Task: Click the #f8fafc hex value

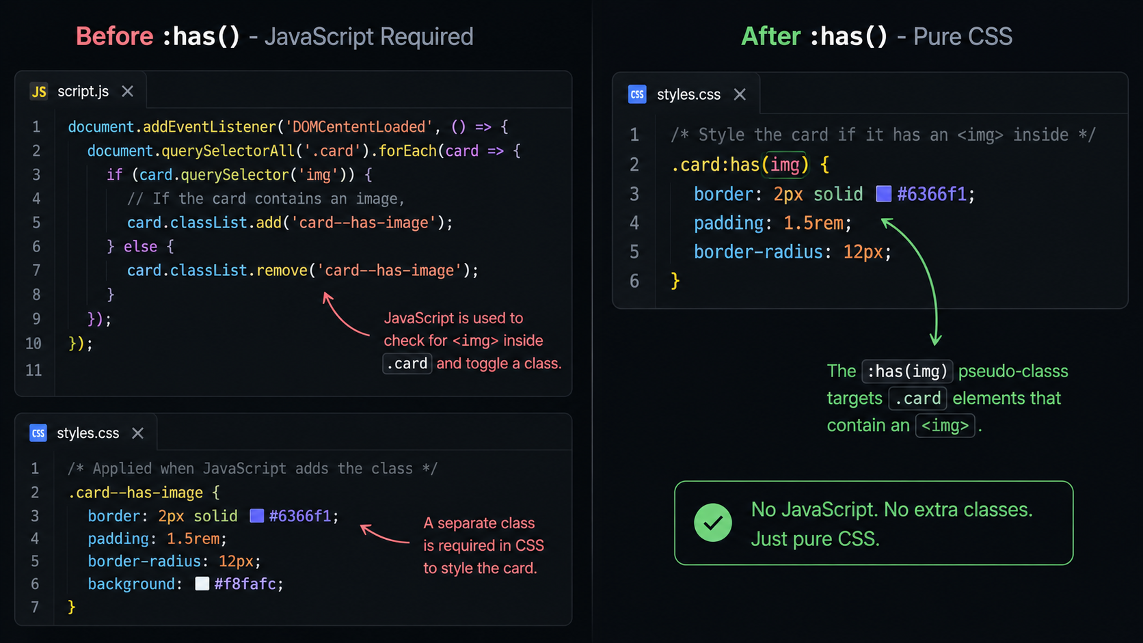Action: [x=245, y=584]
